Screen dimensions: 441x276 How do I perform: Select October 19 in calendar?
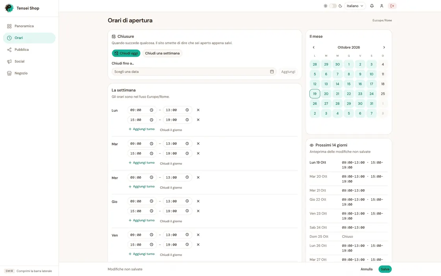[315, 94]
